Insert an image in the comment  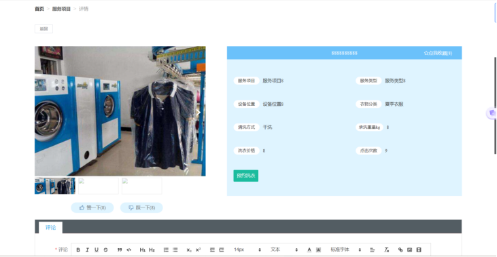coord(409,250)
